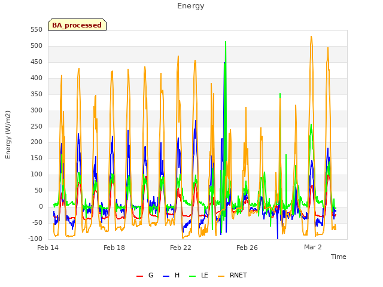Click the 150 y-axis tick label
The height and width of the screenshot is (287, 383).
37,158
